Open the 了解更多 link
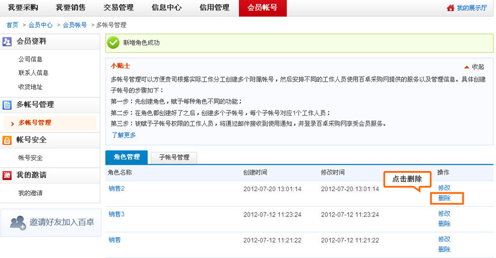The height and width of the screenshot is (258, 496). coord(123,135)
